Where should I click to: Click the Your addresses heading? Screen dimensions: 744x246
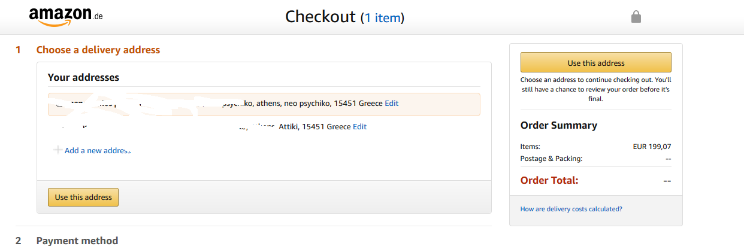pos(83,77)
